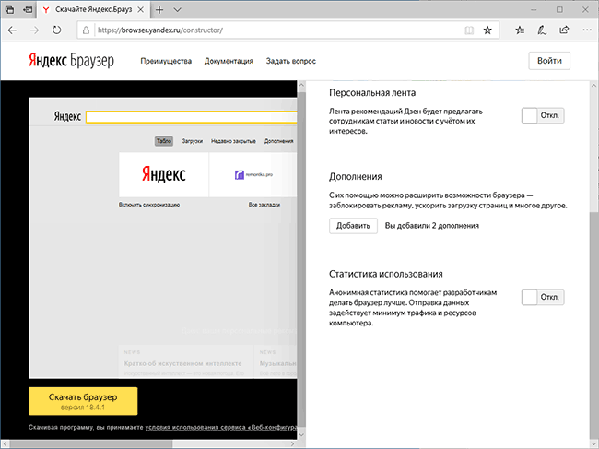Open the Преимущества menu item
The image size is (599, 449).
point(166,61)
